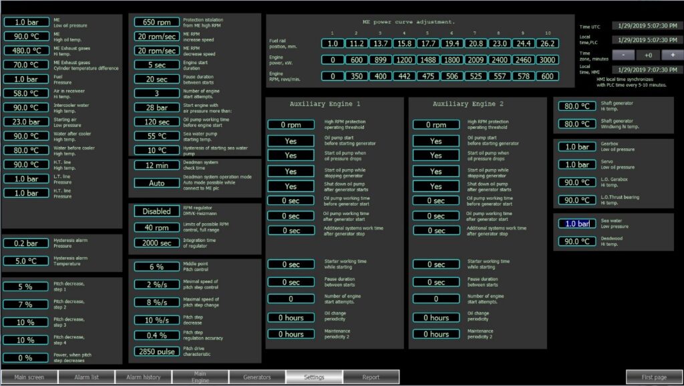Open the Alarm list tab
684x386 pixels.
coord(86,377)
